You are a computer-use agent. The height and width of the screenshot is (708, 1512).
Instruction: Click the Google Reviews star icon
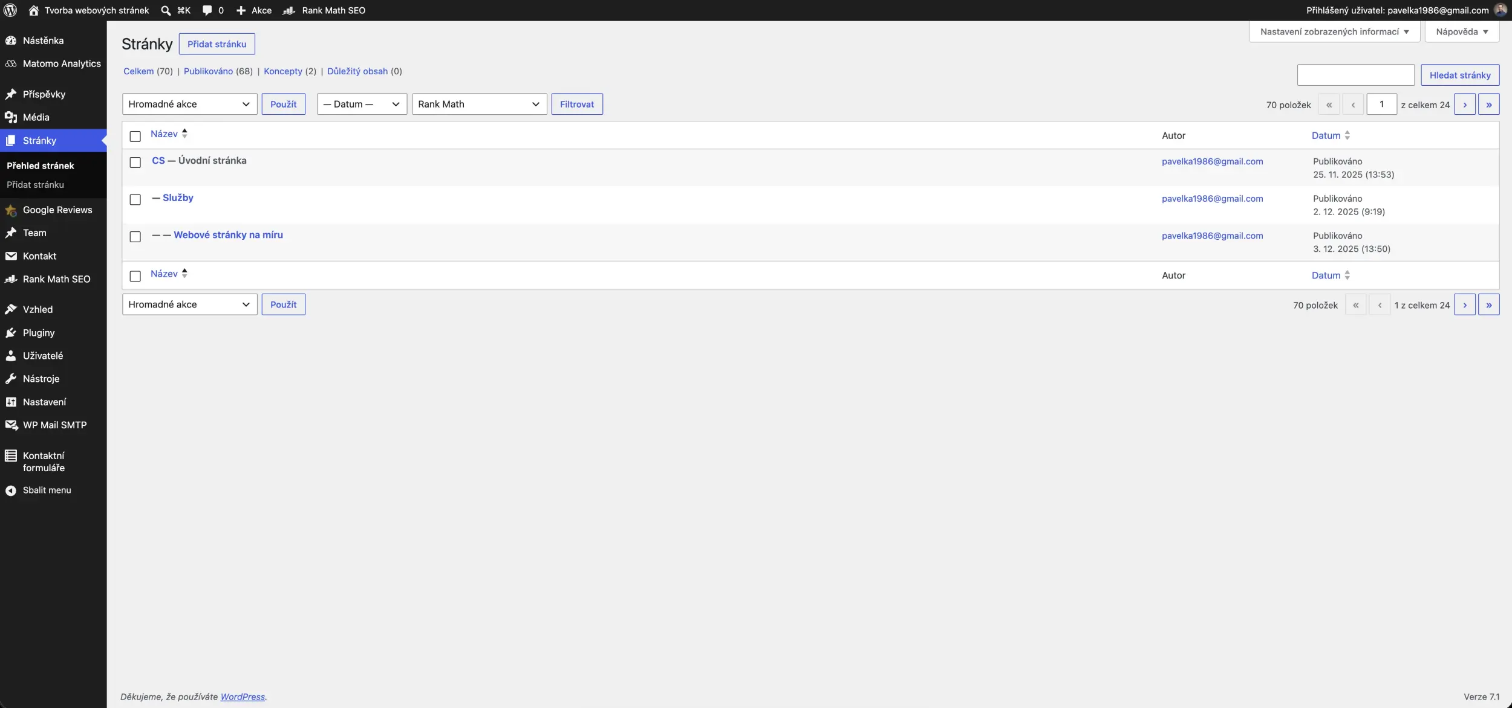(x=11, y=210)
